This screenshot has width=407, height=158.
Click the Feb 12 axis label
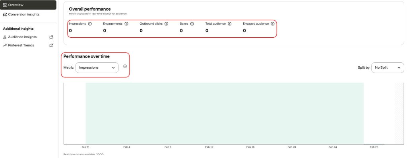click(x=209, y=147)
